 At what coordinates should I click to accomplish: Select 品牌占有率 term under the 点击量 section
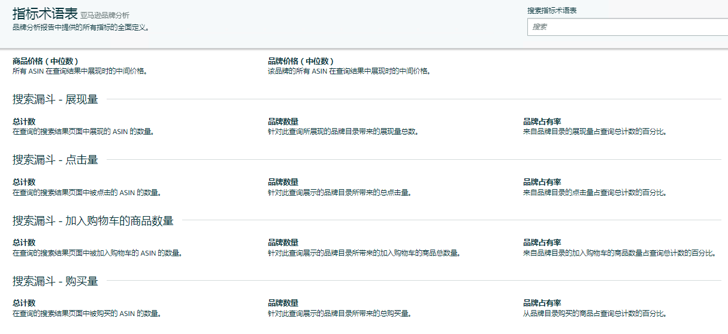pos(542,182)
